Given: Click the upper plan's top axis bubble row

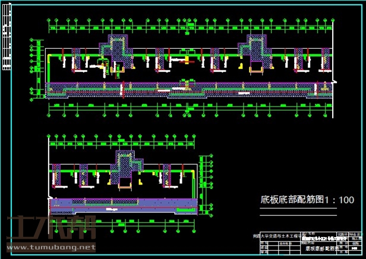Looking at the screenshot, I should point(190,23).
